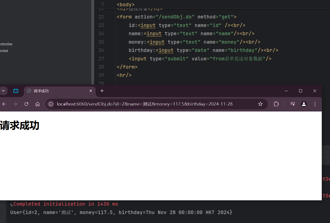Screen dimensions: 330x223
Task: Open the browser extensions menu
Action: tap(276, 104)
